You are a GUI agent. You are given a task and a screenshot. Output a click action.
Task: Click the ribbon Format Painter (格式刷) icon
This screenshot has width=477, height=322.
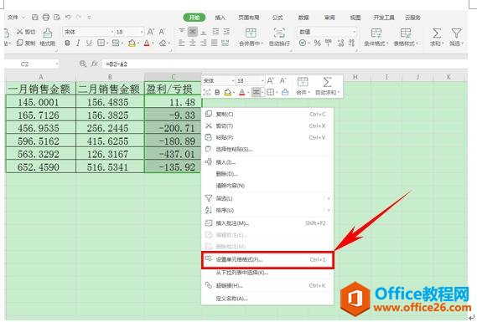(48, 33)
